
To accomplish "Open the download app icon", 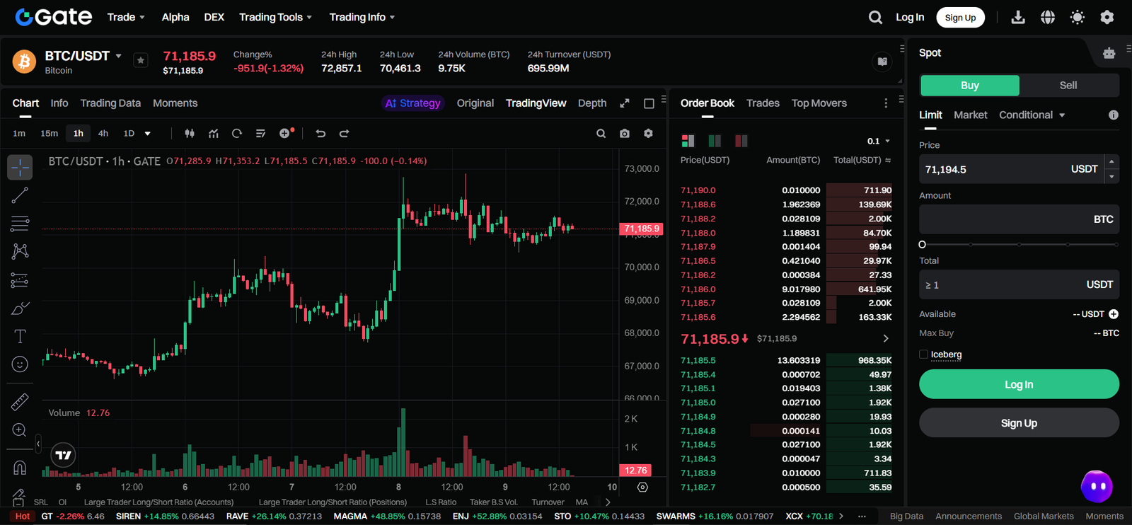I will (x=1018, y=18).
